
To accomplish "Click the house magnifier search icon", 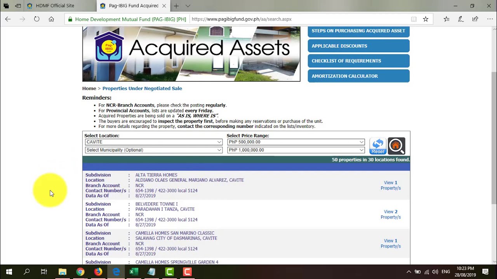I will click(396, 146).
